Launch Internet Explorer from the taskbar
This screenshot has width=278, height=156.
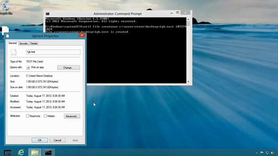pos(21,152)
